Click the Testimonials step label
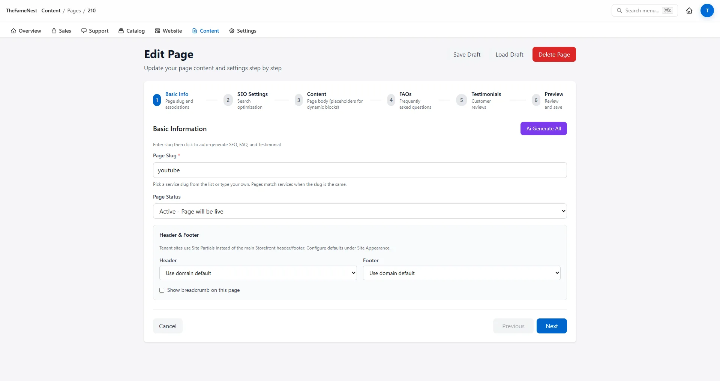The height and width of the screenshot is (381, 720). pos(486,94)
